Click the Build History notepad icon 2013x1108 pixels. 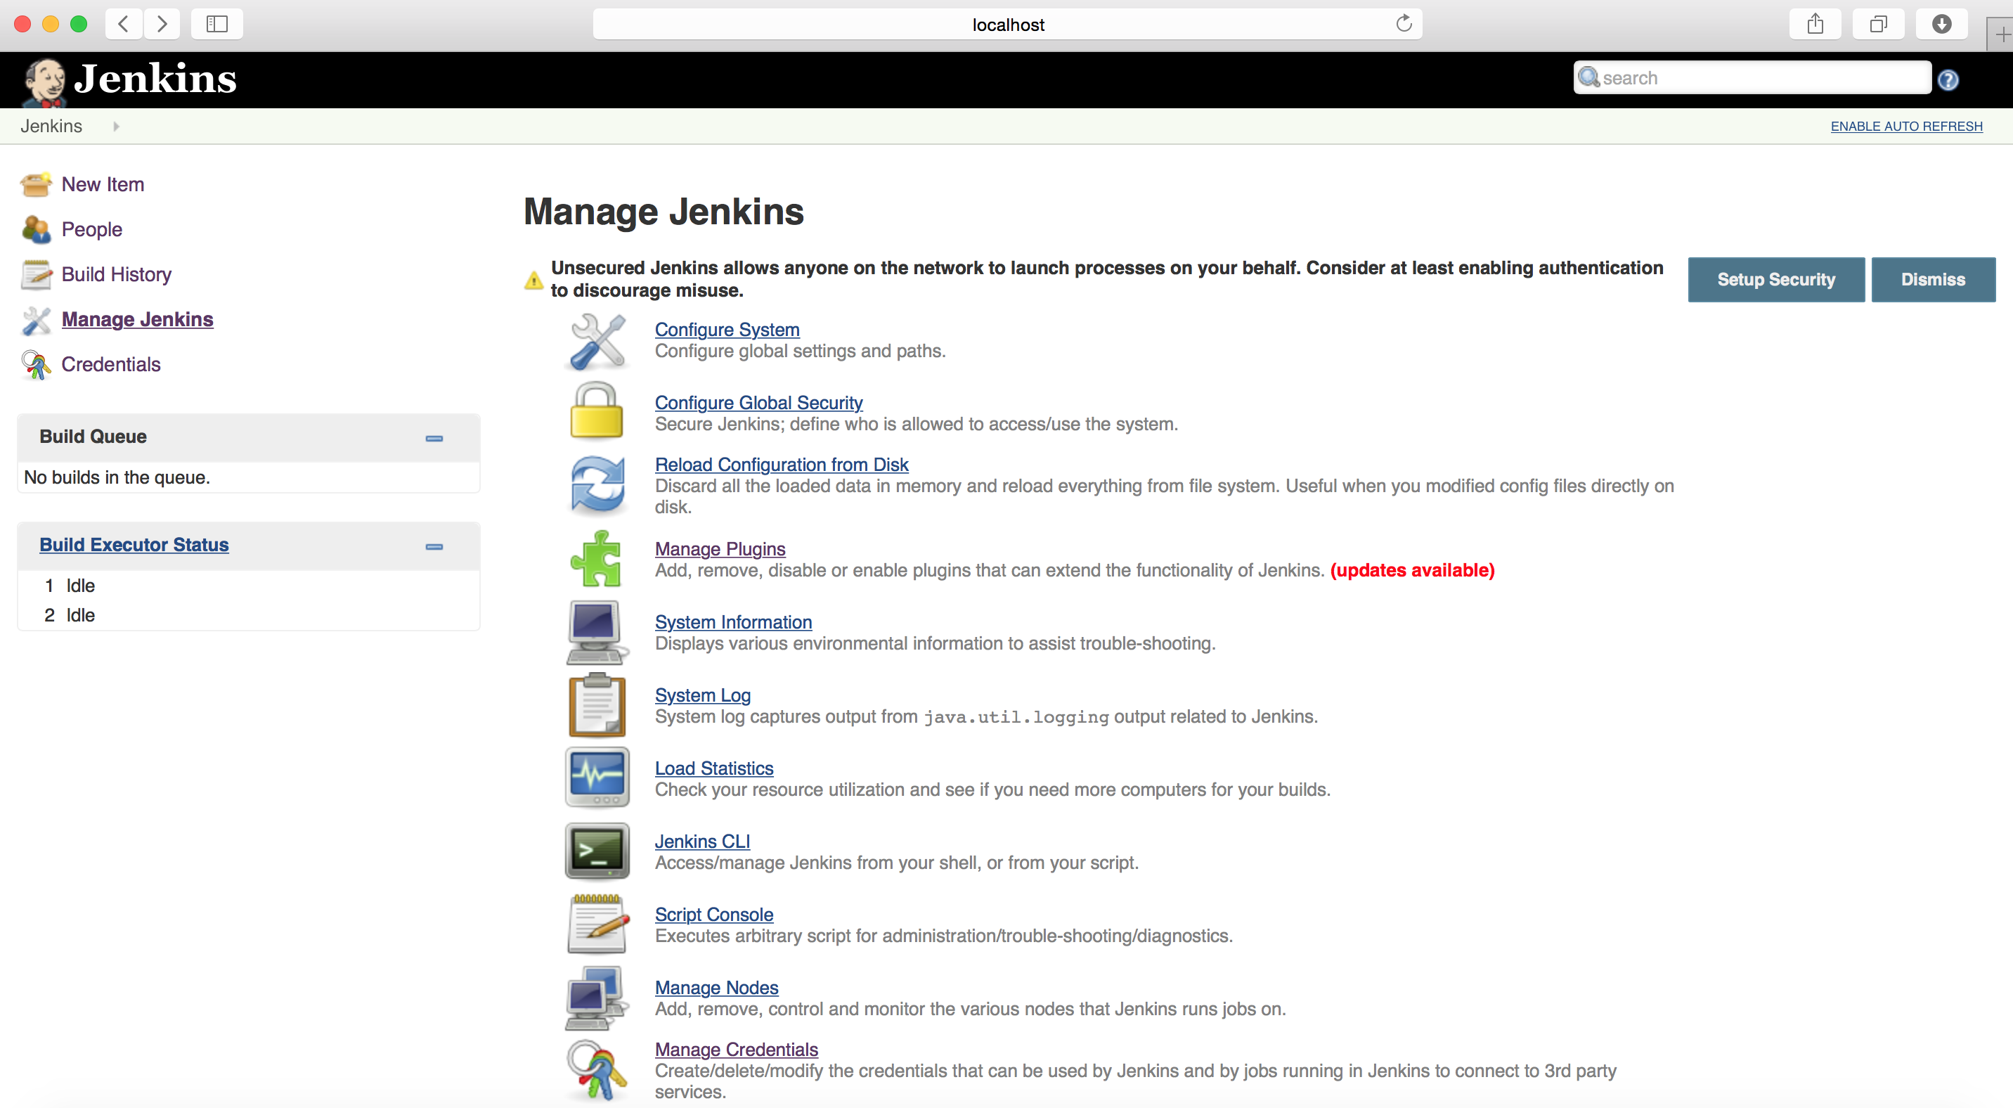(36, 274)
